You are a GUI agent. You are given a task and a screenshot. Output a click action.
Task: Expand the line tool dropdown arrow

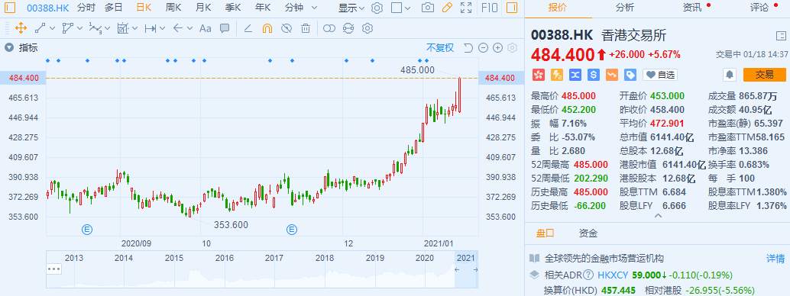[52, 28]
